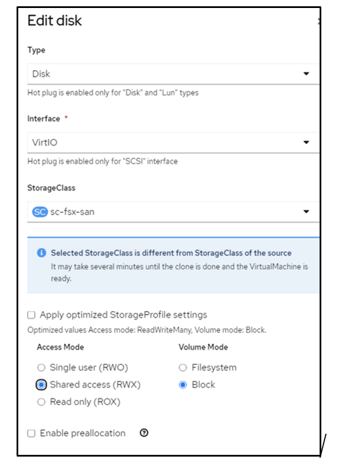Pick Filesystem volume mode

pos(183,368)
